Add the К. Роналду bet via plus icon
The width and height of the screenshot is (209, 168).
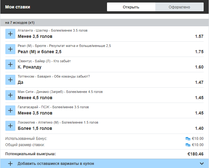[x=10, y=64]
